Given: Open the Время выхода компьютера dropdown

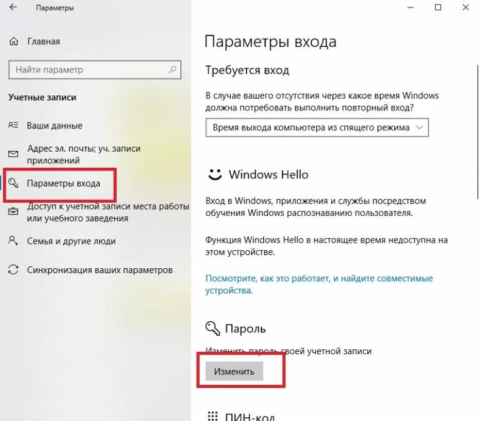Looking at the screenshot, I should (317, 127).
